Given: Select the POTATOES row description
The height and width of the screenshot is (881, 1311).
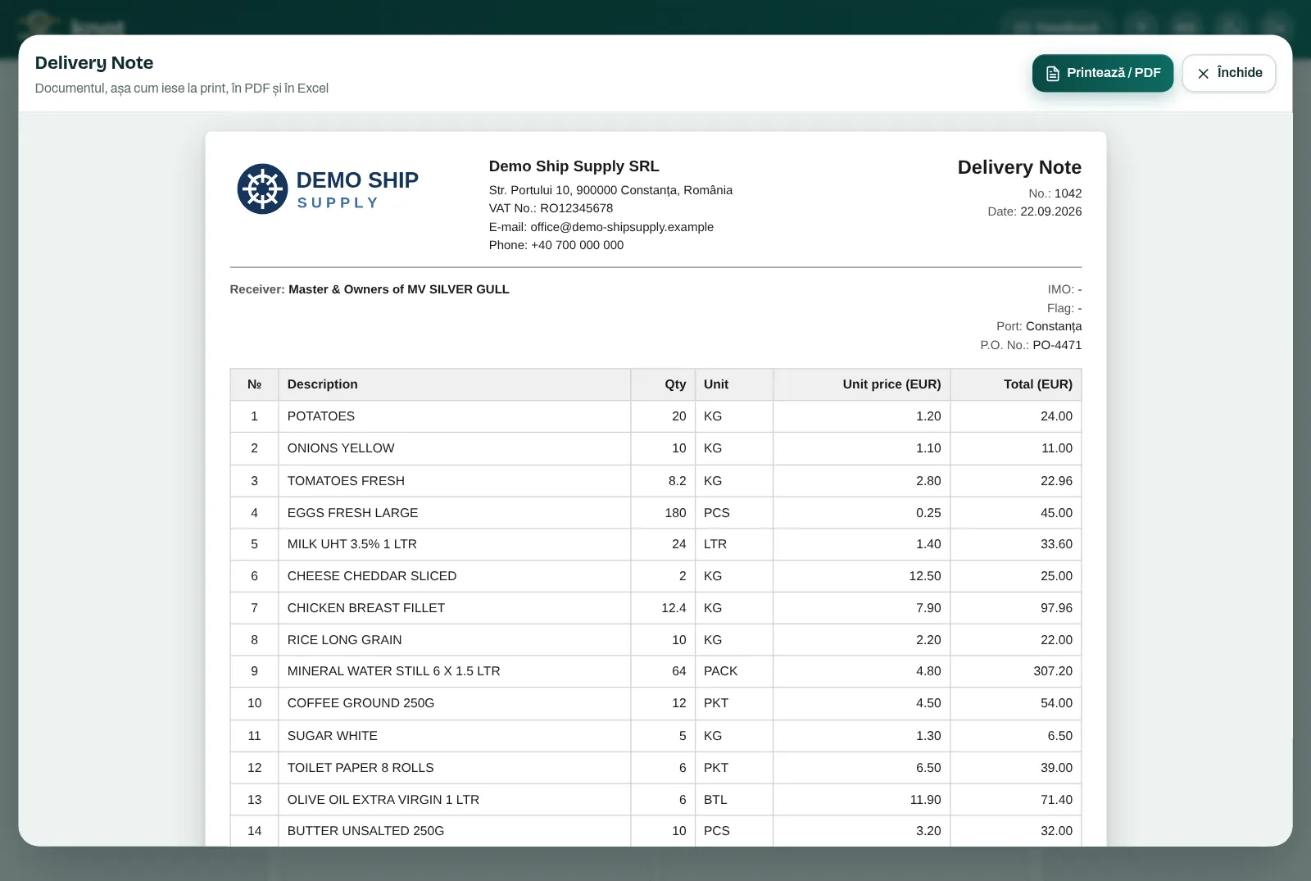Looking at the screenshot, I should coord(321,416).
